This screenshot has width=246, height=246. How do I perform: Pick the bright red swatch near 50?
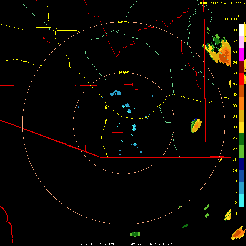[x=241, y=79]
